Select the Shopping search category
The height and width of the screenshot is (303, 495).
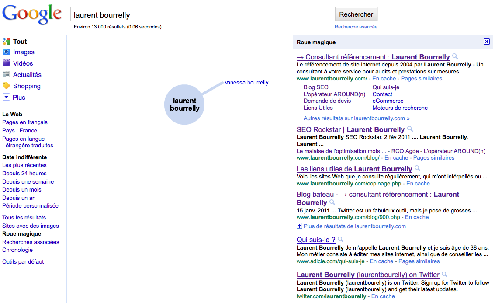click(x=27, y=86)
